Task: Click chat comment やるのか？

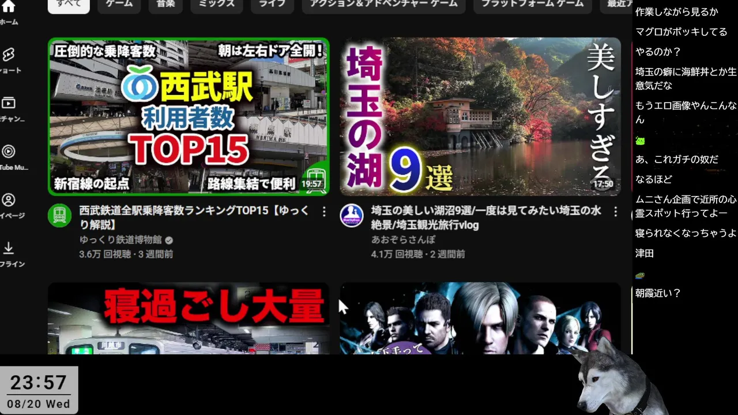Action: click(658, 51)
